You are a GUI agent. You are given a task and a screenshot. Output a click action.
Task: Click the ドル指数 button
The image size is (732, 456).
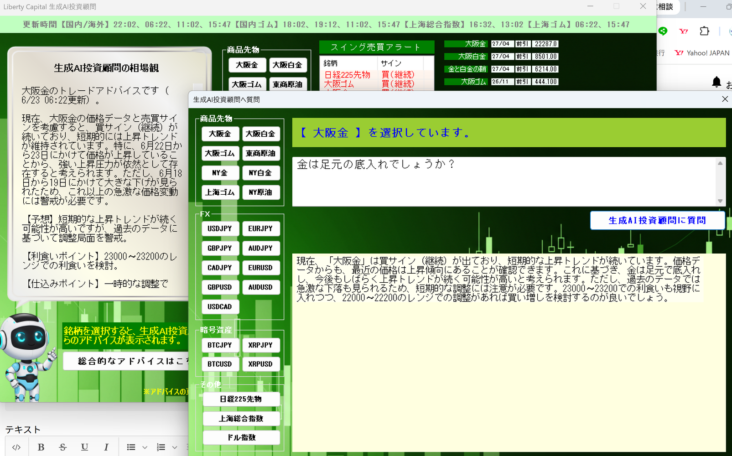tap(241, 438)
